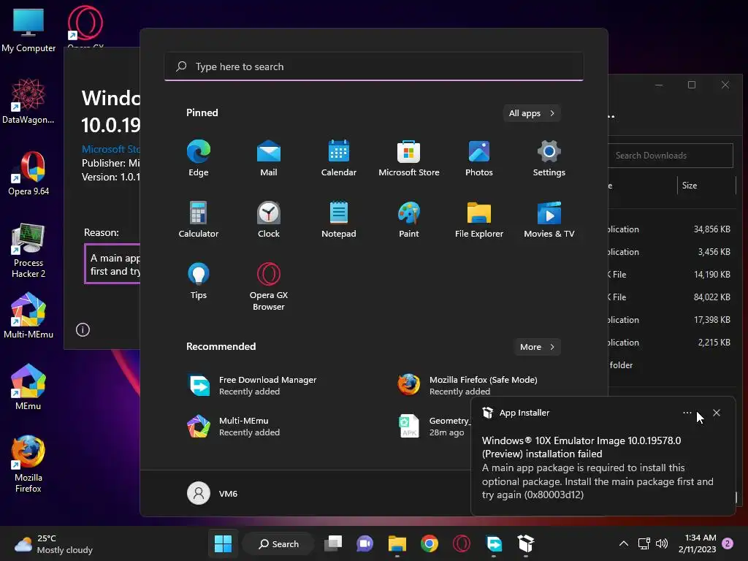Open Notepad from pinned apps

pos(339,219)
